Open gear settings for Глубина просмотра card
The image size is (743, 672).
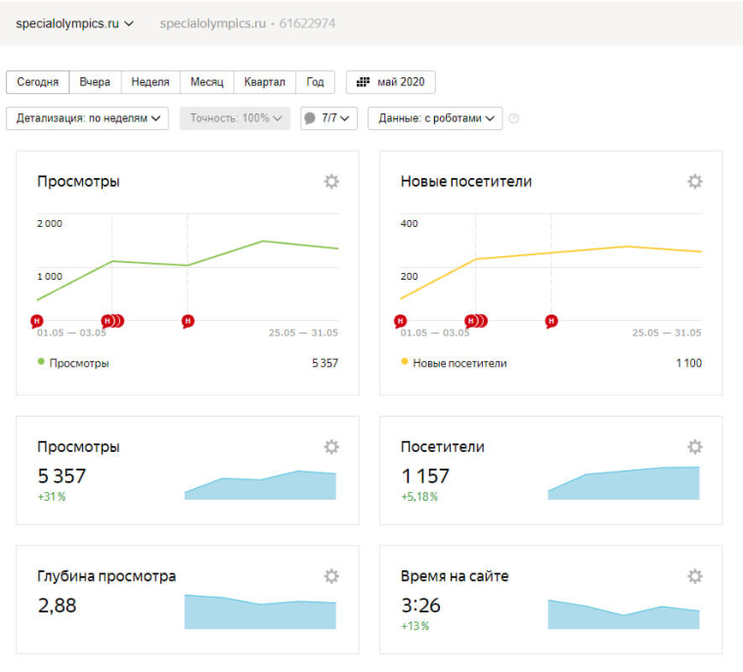(x=331, y=576)
